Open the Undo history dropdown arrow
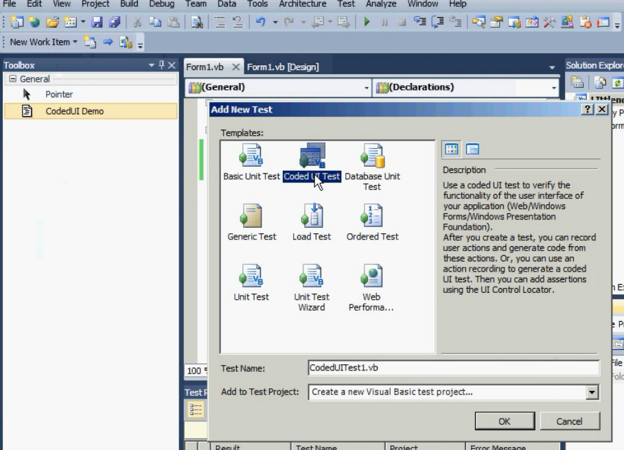 pyautogui.click(x=275, y=22)
